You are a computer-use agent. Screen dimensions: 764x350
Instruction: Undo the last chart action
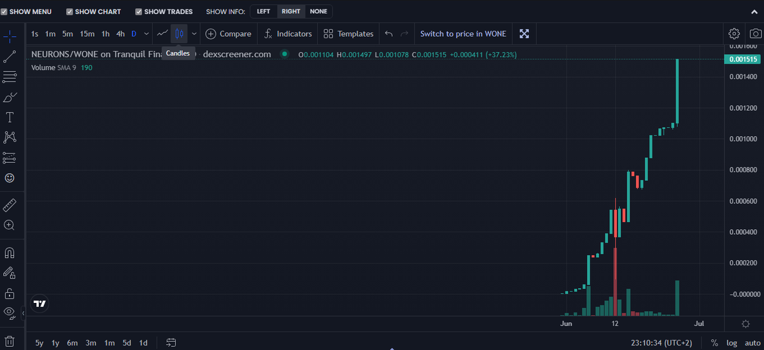[389, 34]
